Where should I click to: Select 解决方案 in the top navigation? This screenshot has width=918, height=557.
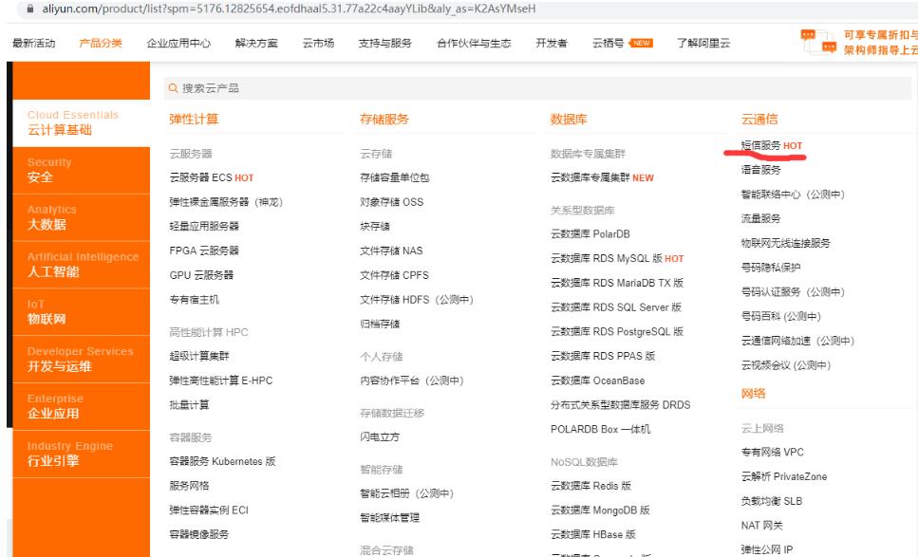(x=256, y=43)
